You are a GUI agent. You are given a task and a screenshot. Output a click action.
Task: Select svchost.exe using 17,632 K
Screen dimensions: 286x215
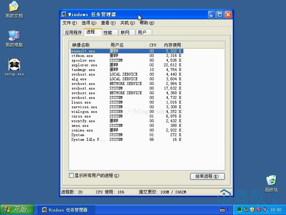pyautogui.click(x=127, y=88)
